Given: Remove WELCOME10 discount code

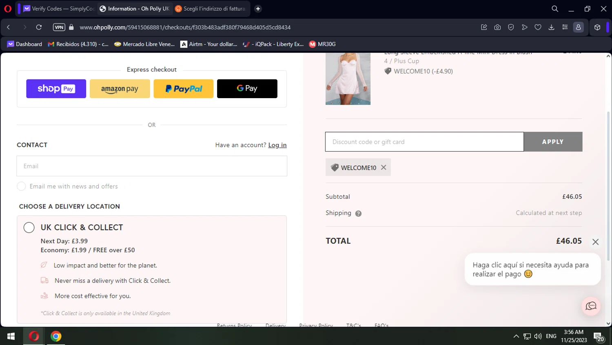Looking at the screenshot, I should coord(384,167).
